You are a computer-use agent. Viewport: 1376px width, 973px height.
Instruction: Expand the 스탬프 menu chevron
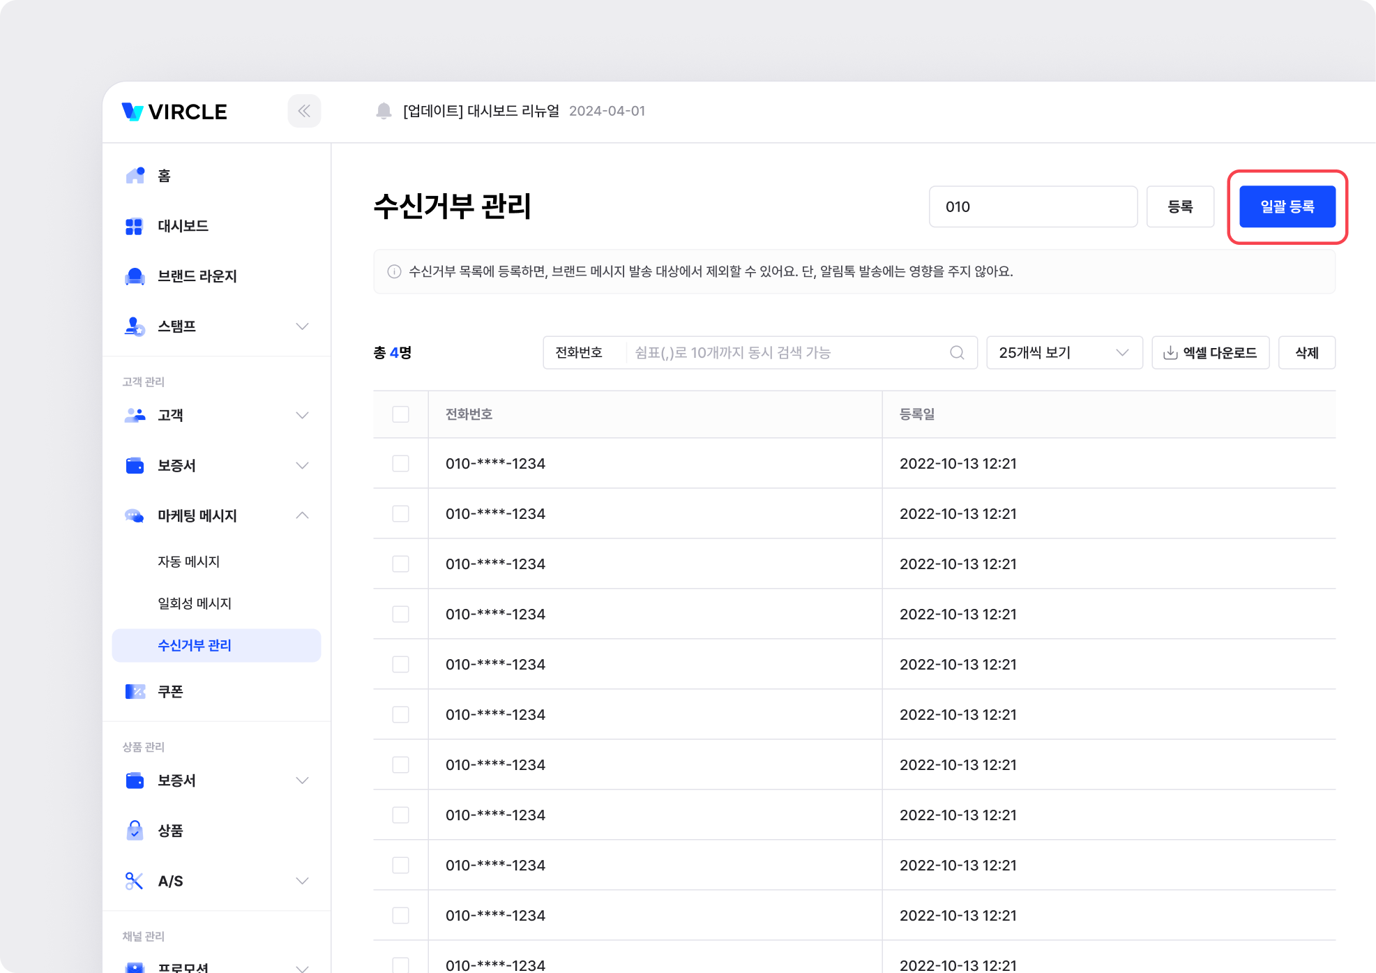pyautogui.click(x=302, y=326)
